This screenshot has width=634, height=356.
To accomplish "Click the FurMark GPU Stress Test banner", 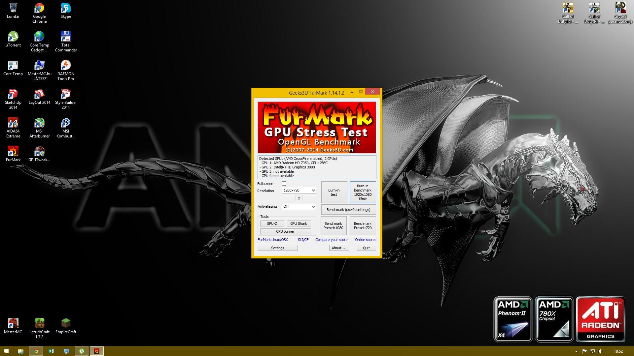I will pyautogui.click(x=317, y=128).
